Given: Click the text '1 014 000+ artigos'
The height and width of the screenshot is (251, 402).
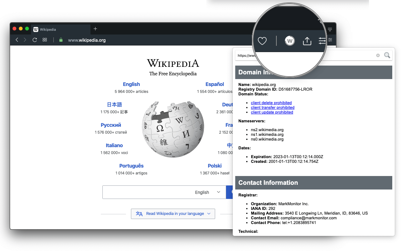Looking at the screenshot, I should tap(131, 173).
